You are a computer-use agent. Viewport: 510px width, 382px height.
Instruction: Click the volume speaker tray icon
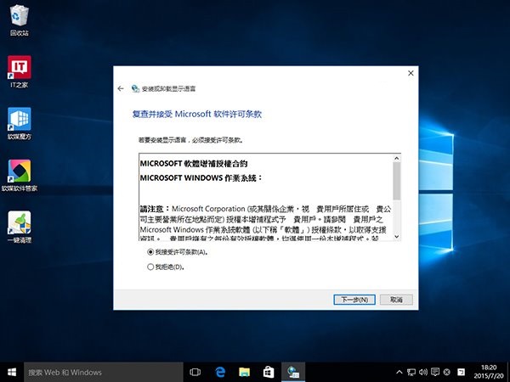point(423,373)
